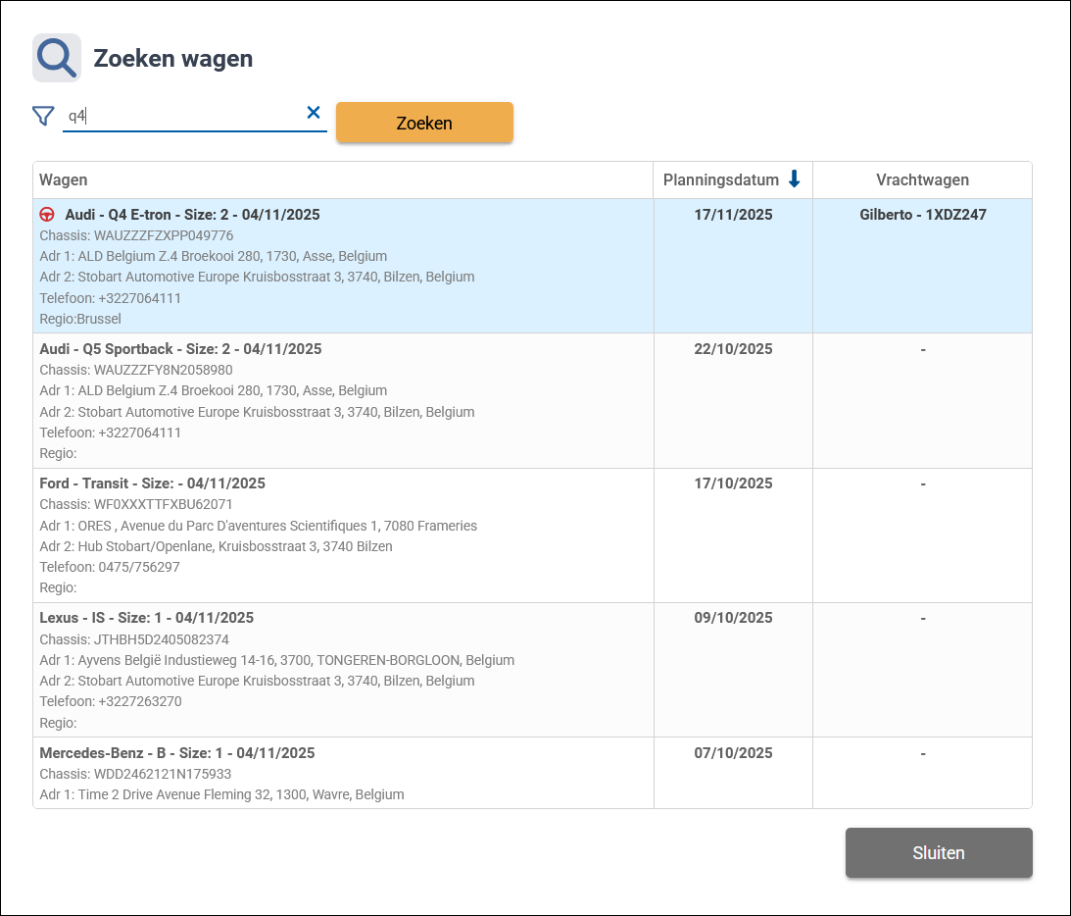This screenshot has width=1071, height=916.
Task: Click planning date 22/10/2025 cell
Action: click(733, 349)
